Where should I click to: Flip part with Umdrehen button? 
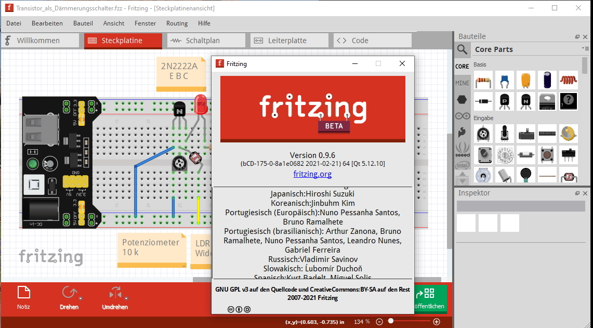pyautogui.click(x=114, y=298)
